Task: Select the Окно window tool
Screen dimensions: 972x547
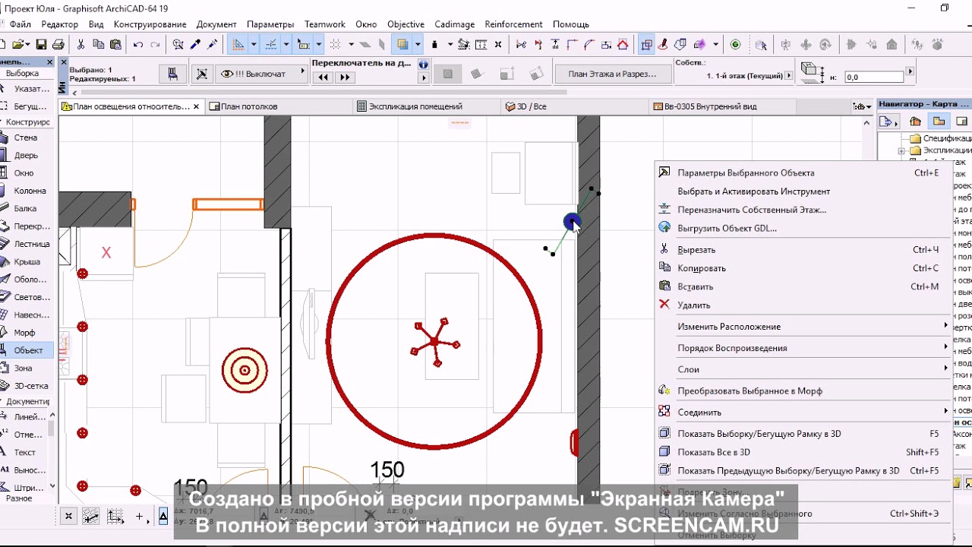Action: [27, 172]
